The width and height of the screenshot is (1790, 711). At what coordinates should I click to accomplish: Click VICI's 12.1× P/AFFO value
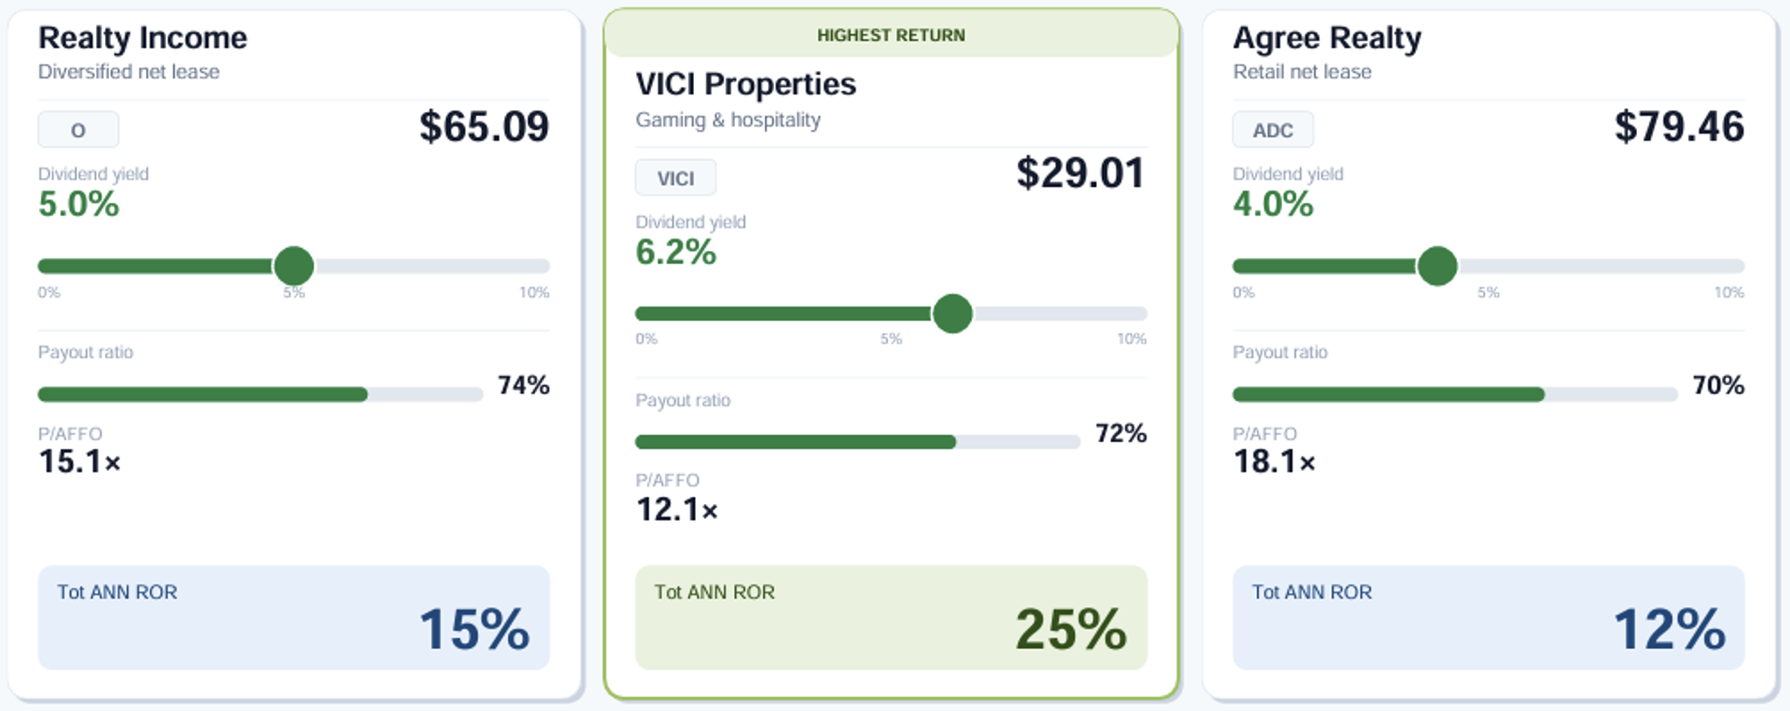tap(676, 509)
